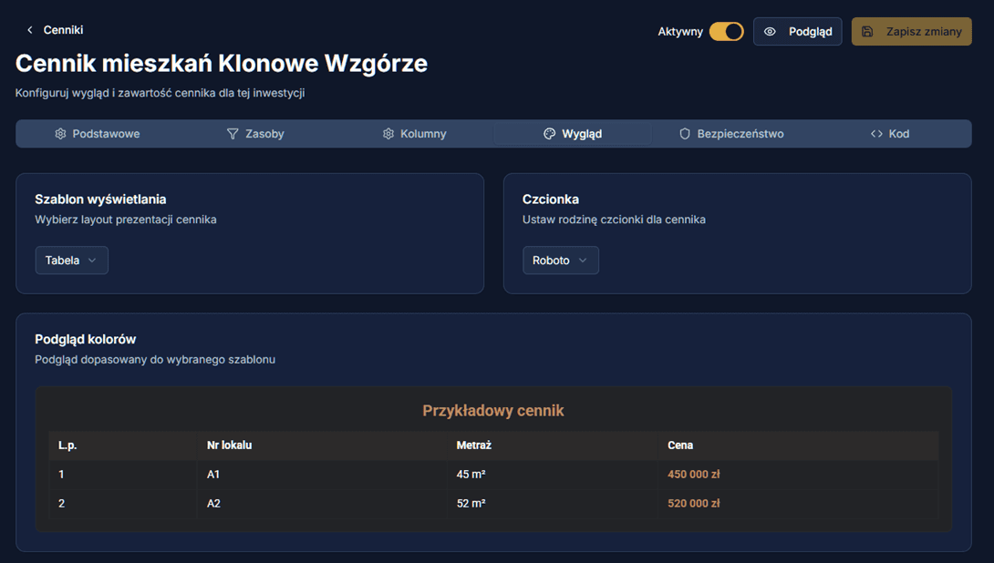Open the Tabela template dropdown

click(71, 260)
